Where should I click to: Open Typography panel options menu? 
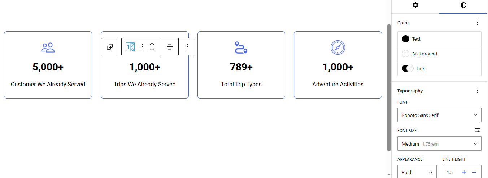[x=477, y=91]
